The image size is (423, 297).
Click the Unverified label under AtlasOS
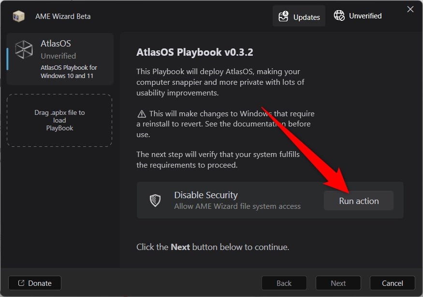(x=58, y=56)
